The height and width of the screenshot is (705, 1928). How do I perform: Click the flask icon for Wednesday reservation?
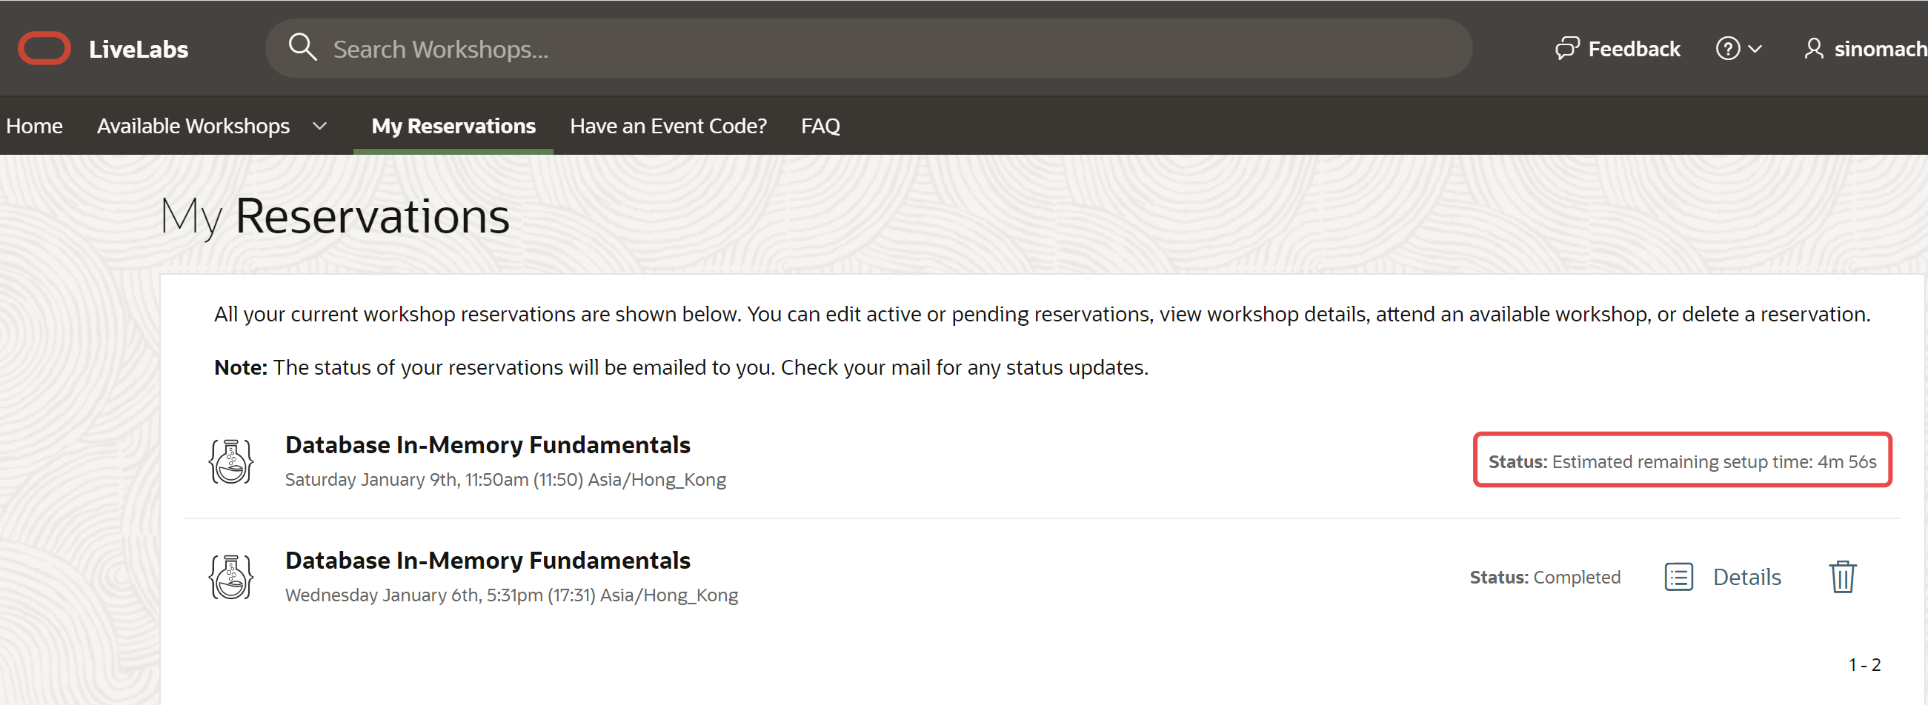tap(230, 577)
